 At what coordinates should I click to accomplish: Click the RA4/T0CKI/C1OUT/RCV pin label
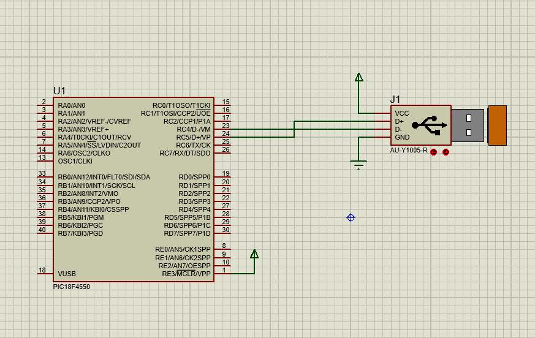[x=94, y=137]
